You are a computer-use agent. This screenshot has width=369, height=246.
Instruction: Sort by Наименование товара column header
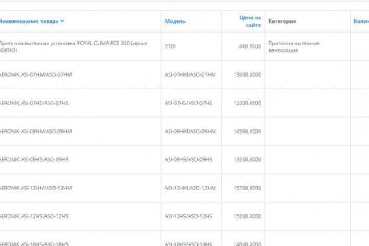pyautogui.click(x=29, y=21)
